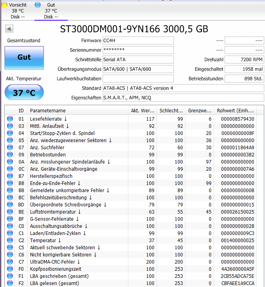Screen dimensions: 265x287
Task: Select the Temperatur row in the parameter table
Action: tap(131, 240)
